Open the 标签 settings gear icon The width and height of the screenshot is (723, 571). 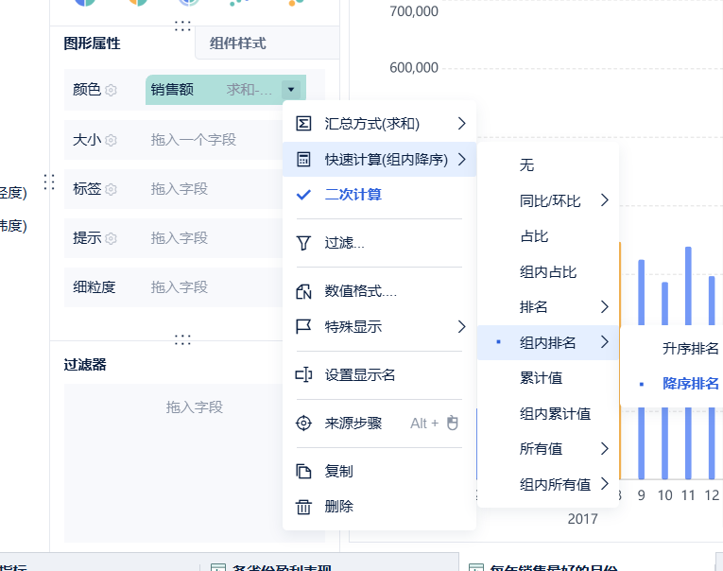(111, 189)
